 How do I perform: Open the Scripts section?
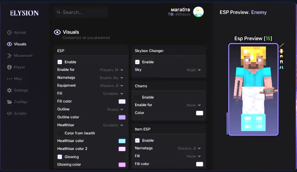[x=17, y=113]
